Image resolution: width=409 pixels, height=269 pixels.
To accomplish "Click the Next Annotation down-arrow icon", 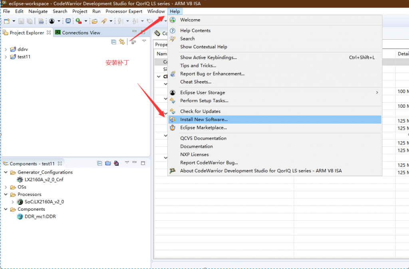I will (120, 21).
